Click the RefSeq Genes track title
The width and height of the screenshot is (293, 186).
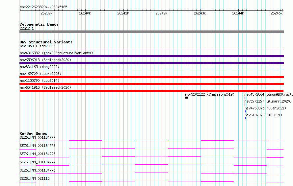pos(33,133)
